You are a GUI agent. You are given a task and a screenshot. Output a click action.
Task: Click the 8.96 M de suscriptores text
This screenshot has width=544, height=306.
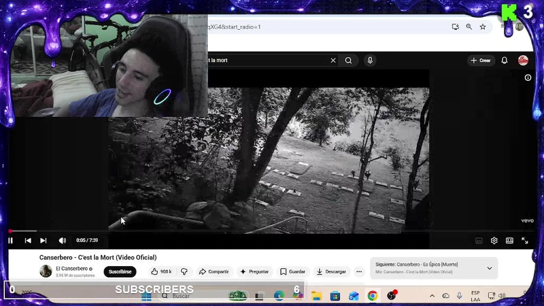point(75,275)
